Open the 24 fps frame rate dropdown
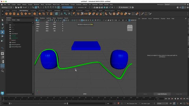Image resolution: width=189 pixels, height=106 pixels. [162, 103]
